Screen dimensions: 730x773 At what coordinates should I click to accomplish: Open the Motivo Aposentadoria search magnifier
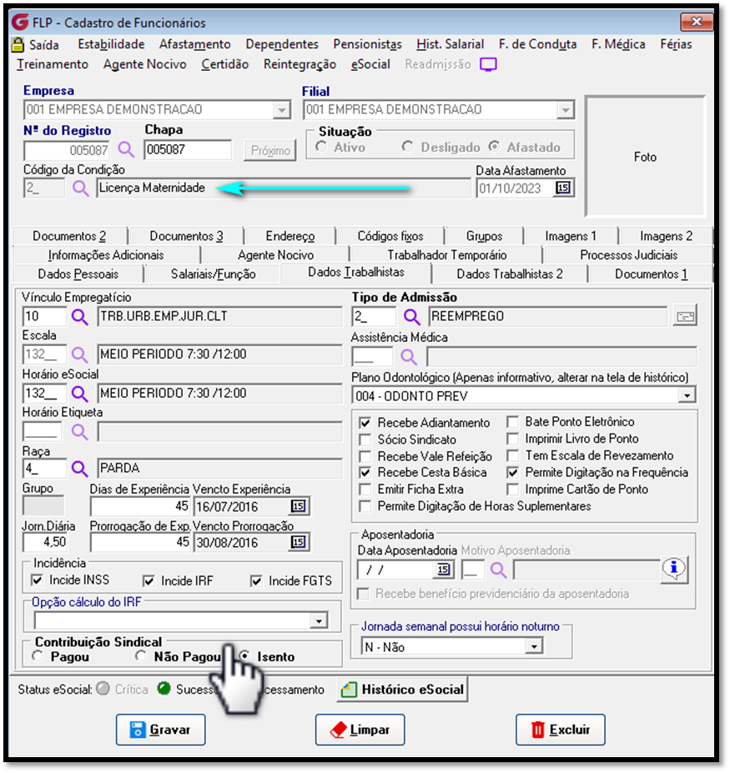click(x=498, y=570)
